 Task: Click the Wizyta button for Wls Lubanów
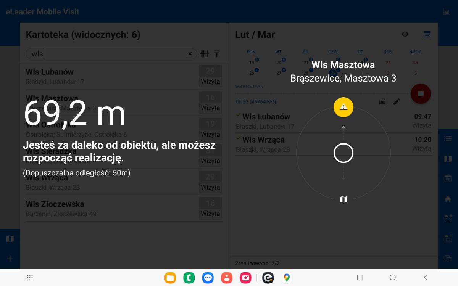click(x=210, y=81)
